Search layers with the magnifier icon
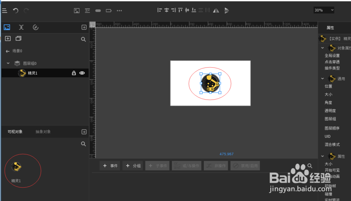Screen dimensions: 351x201 [x=83, y=39]
